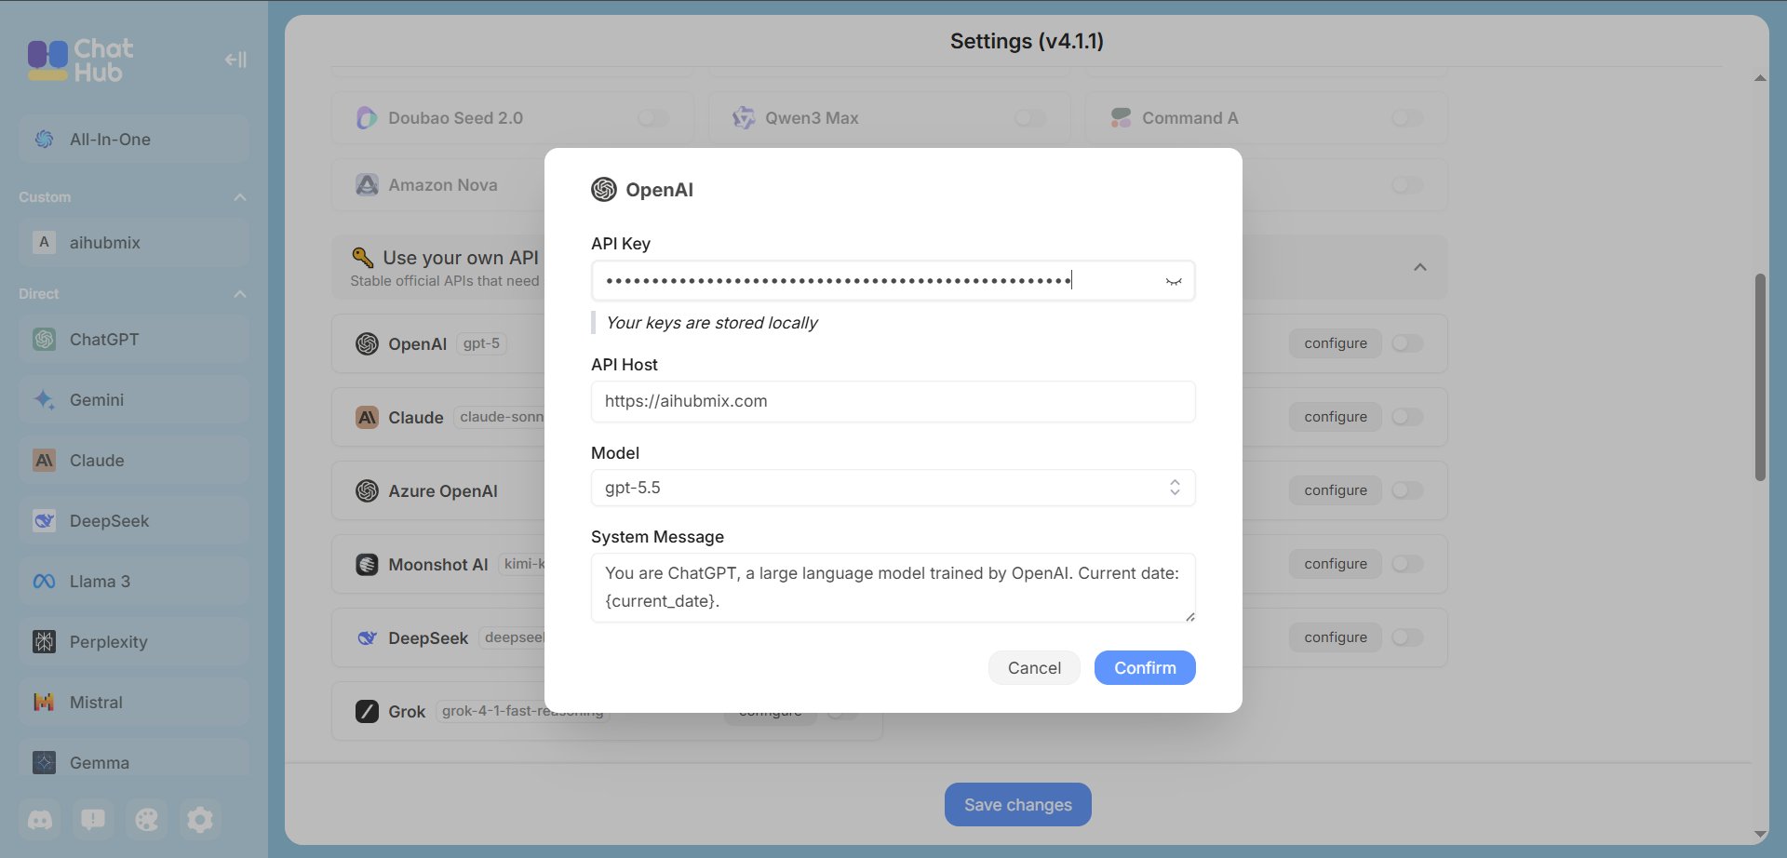This screenshot has height=858, width=1787.
Task: Edit the System Message textarea
Action: click(893, 587)
